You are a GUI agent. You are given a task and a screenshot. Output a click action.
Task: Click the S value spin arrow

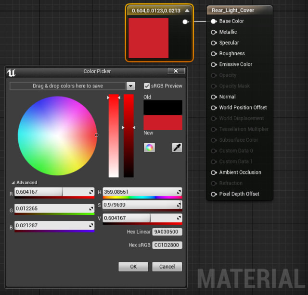[179, 205]
